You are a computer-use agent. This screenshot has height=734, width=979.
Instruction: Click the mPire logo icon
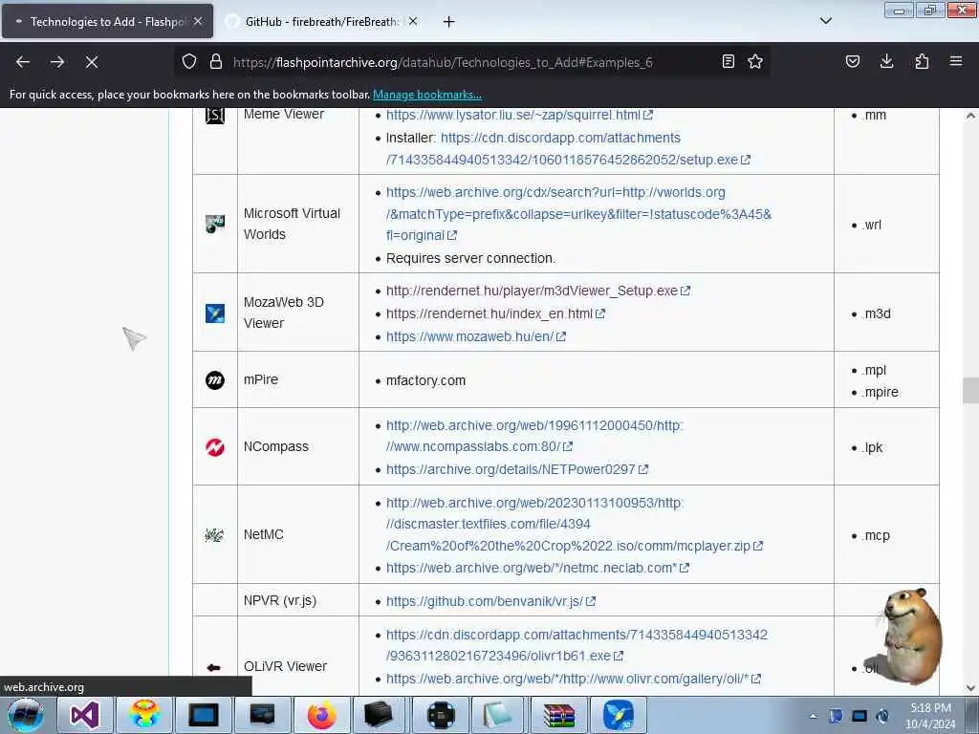point(215,379)
